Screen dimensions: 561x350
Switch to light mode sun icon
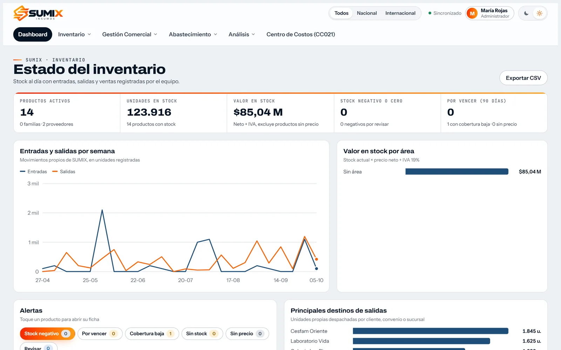(x=540, y=13)
